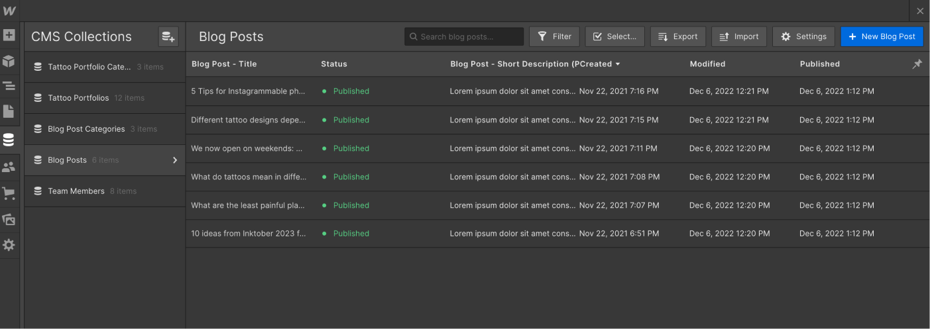Click the magnifier icon in search box
930x329 pixels.
[414, 36]
